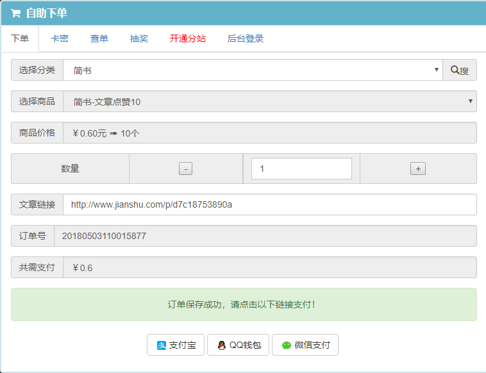Screen dimensions: 486x373
Task: Increase quantity with the plus button
Action: [x=418, y=169]
